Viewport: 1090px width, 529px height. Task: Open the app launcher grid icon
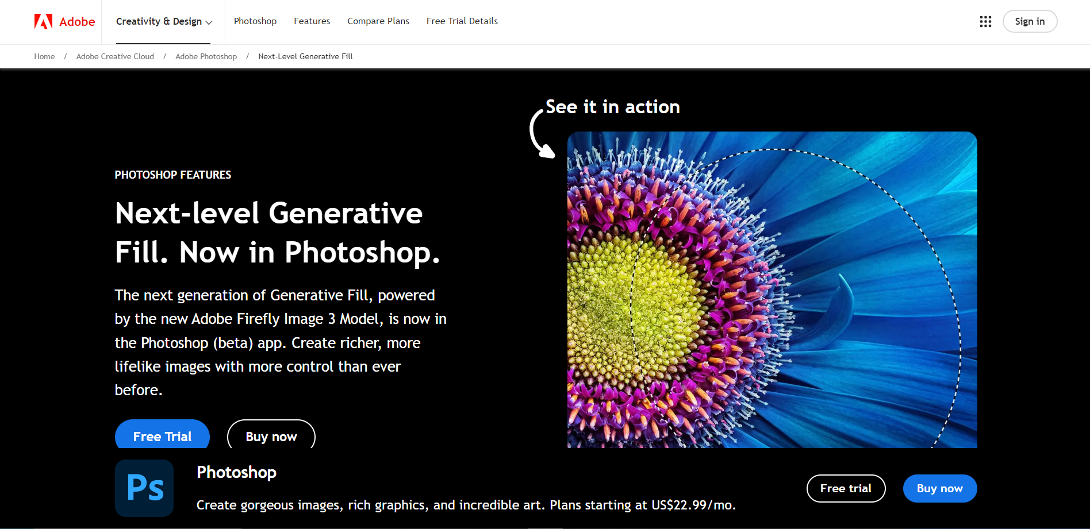(x=985, y=21)
